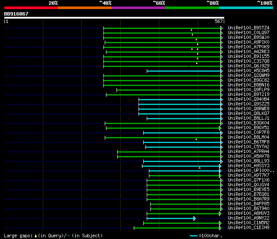Click the BB916067 query name
The width and height of the screenshot is (277, 239).
(16, 14)
